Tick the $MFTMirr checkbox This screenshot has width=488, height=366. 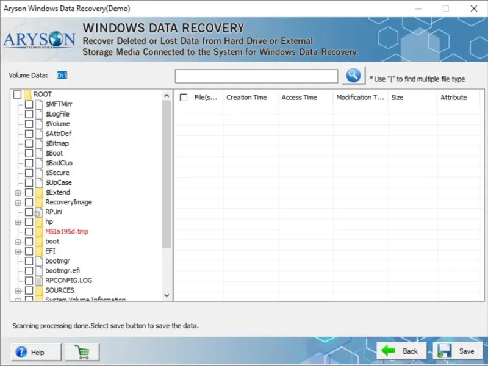29,104
